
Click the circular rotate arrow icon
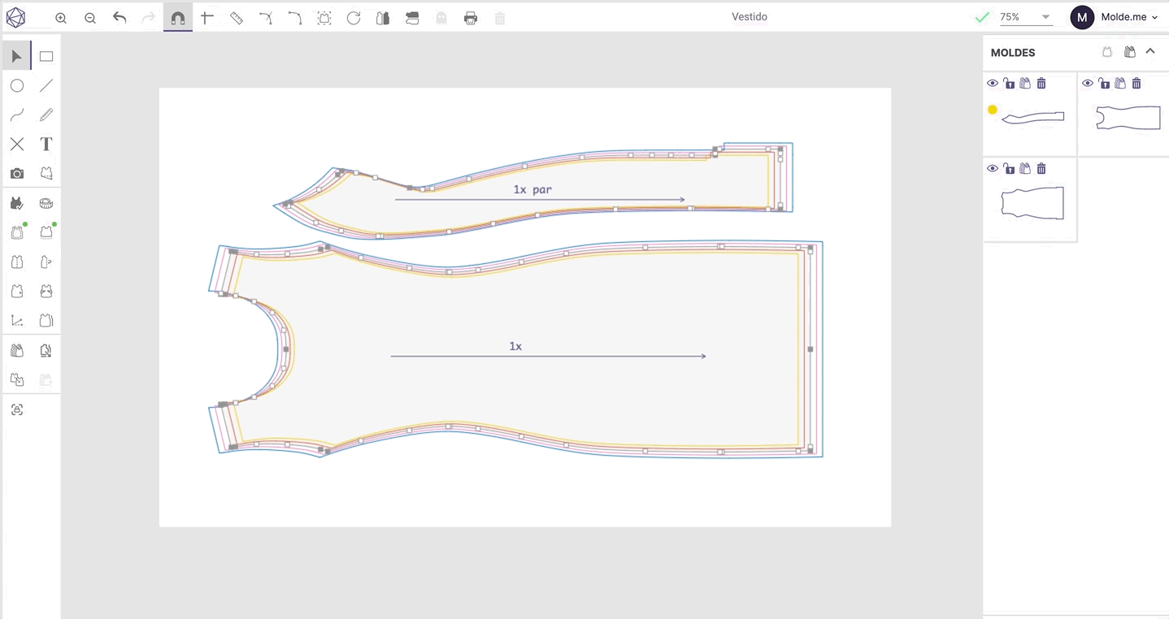point(354,18)
